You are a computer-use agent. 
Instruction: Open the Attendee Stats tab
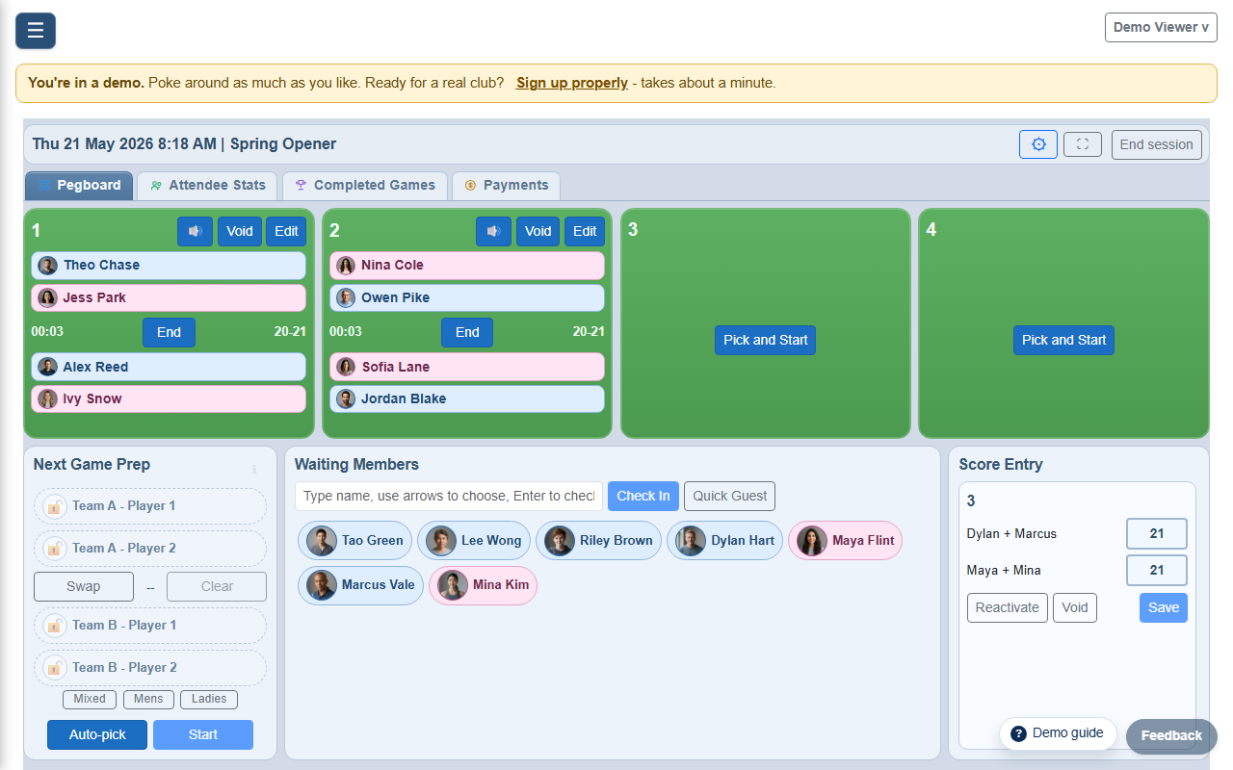[207, 186]
